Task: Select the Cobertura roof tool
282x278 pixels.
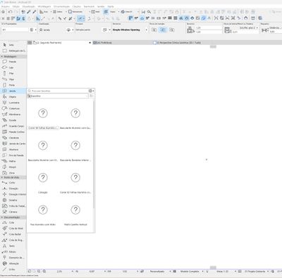Action: pyautogui.click(x=13, y=108)
